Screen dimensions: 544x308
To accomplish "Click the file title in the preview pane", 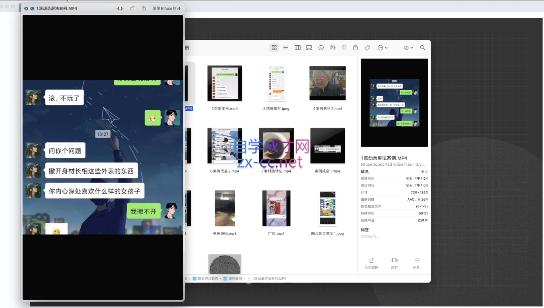I will click(384, 158).
